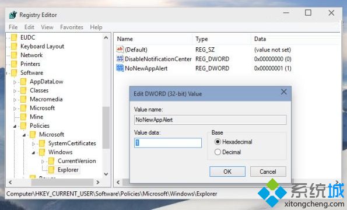Click the tree pane scroll left arrow

(x=10, y=183)
